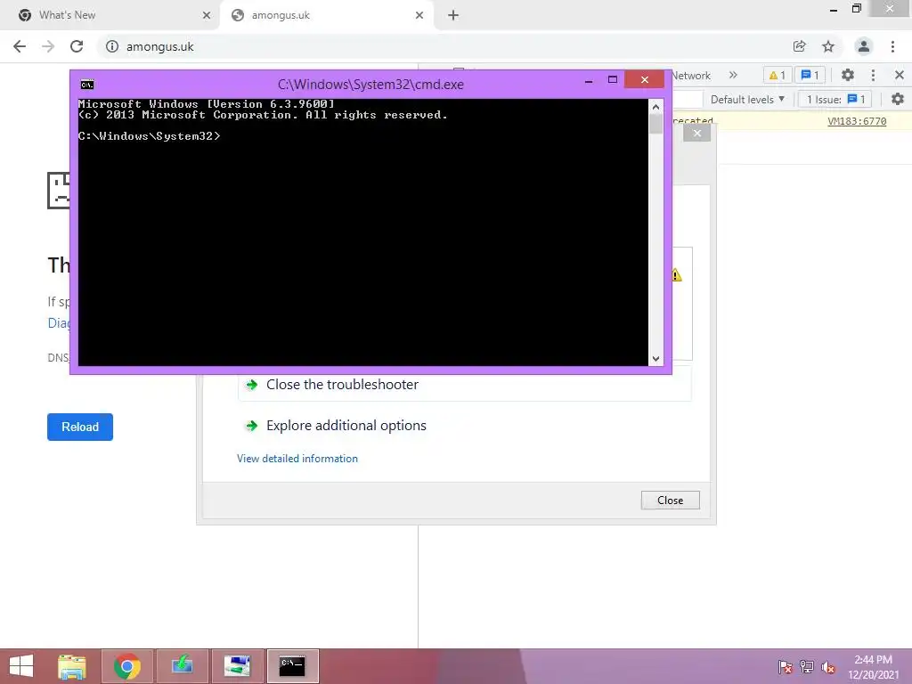Screen dimensions: 912x684
Task: Close the What's New tab
Action: tap(207, 15)
